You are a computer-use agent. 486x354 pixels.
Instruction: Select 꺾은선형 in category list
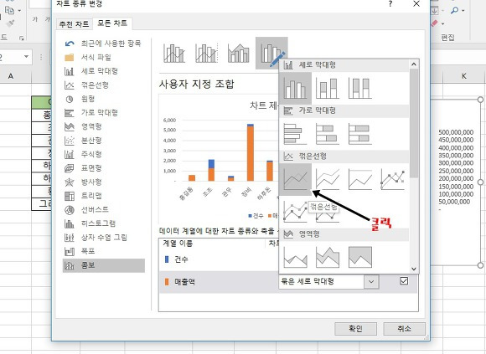[x=104, y=85]
